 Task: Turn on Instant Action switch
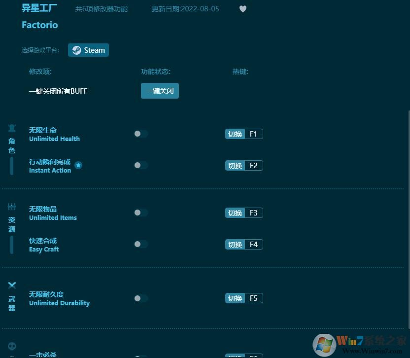pyautogui.click(x=141, y=165)
